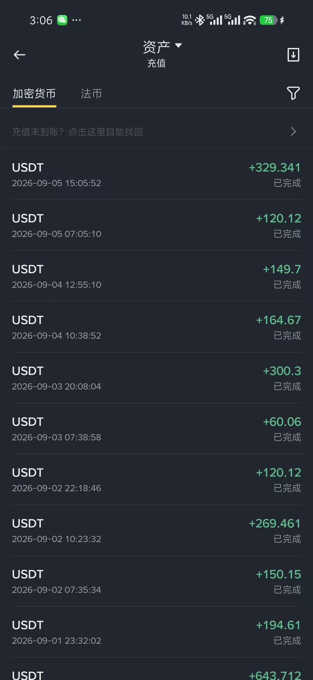Image resolution: width=313 pixels, height=680 pixels.
Task: Tap the battery indicator icon
Action: pos(268,20)
